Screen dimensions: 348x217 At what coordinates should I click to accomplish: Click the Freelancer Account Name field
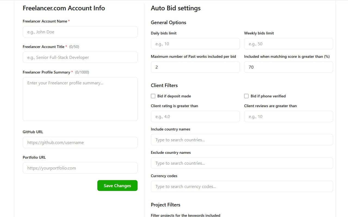click(x=80, y=32)
